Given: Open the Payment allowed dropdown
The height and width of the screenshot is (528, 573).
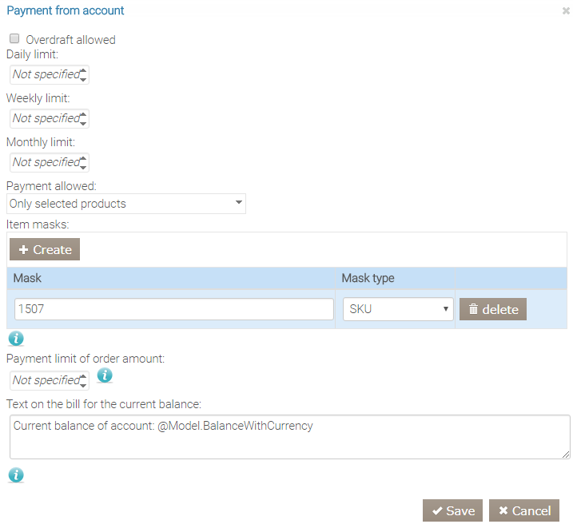Looking at the screenshot, I should (x=126, y=204).
